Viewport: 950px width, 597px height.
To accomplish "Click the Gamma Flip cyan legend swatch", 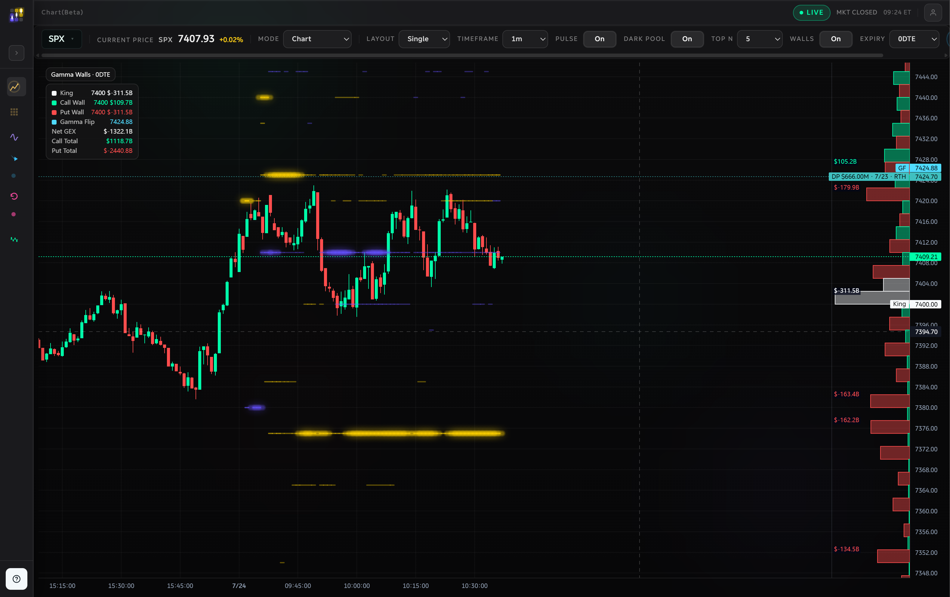I will click(54, 122).
